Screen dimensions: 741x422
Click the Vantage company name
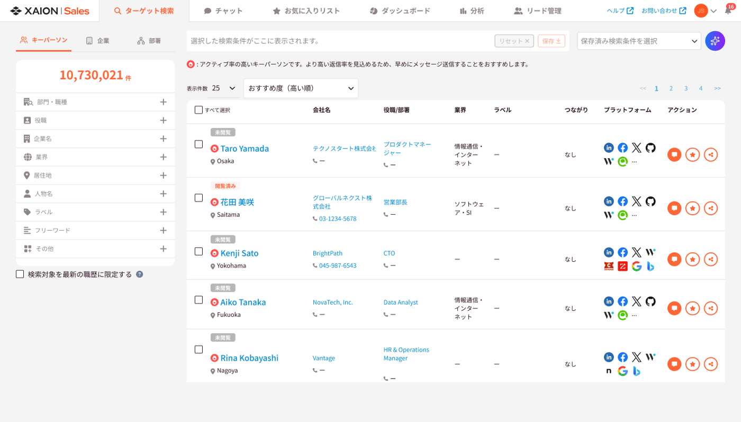(x=324, y=358)
